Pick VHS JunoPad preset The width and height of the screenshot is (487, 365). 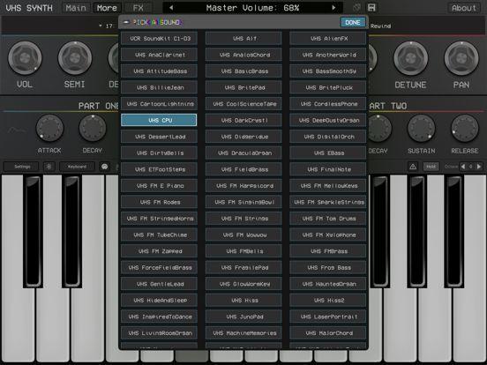[x=243, y=317]
